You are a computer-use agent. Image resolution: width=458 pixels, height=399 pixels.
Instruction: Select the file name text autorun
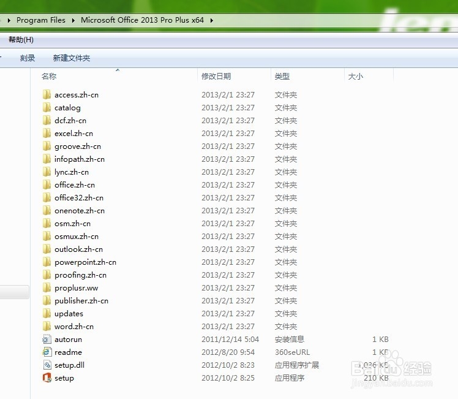[69, 340]
